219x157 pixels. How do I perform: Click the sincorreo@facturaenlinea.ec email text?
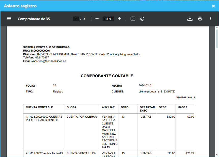pos(49,61)
